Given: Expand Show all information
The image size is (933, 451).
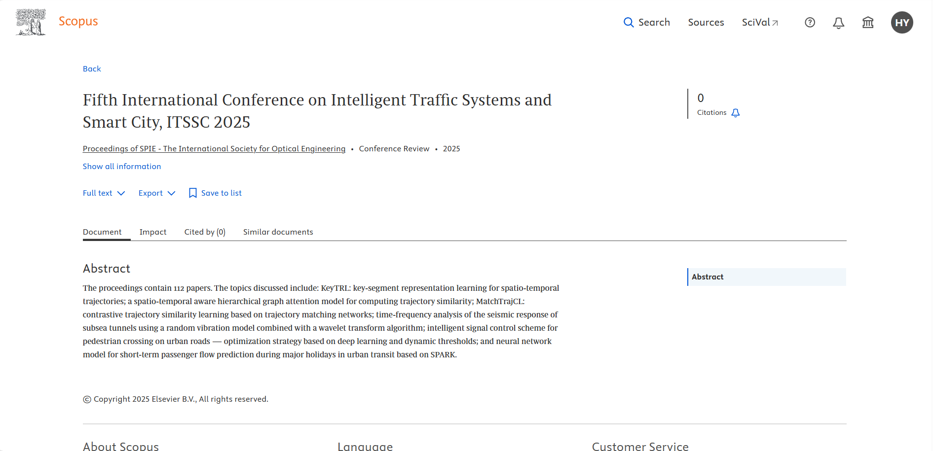Looking at the screenshot, I should pyautogui.click(x=122, y=167).
